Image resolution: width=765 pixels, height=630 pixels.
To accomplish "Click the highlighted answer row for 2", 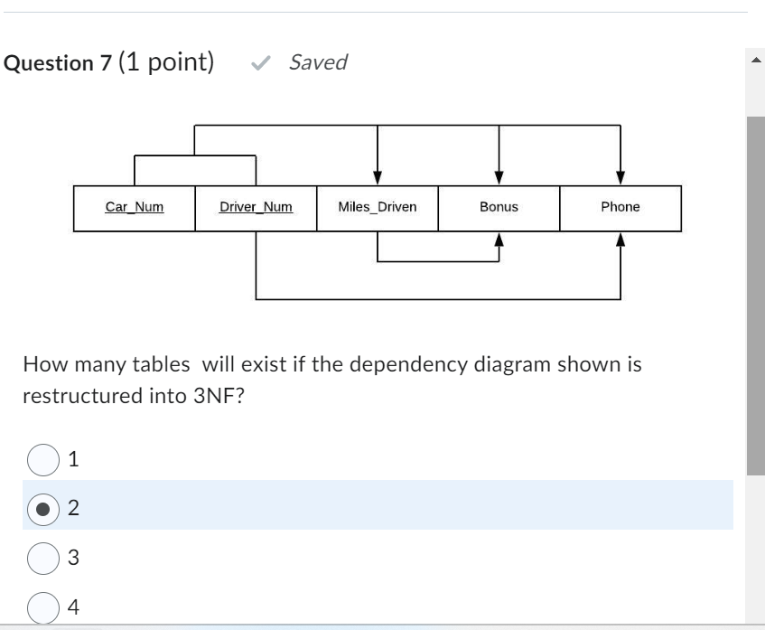I will click(379, 507).
